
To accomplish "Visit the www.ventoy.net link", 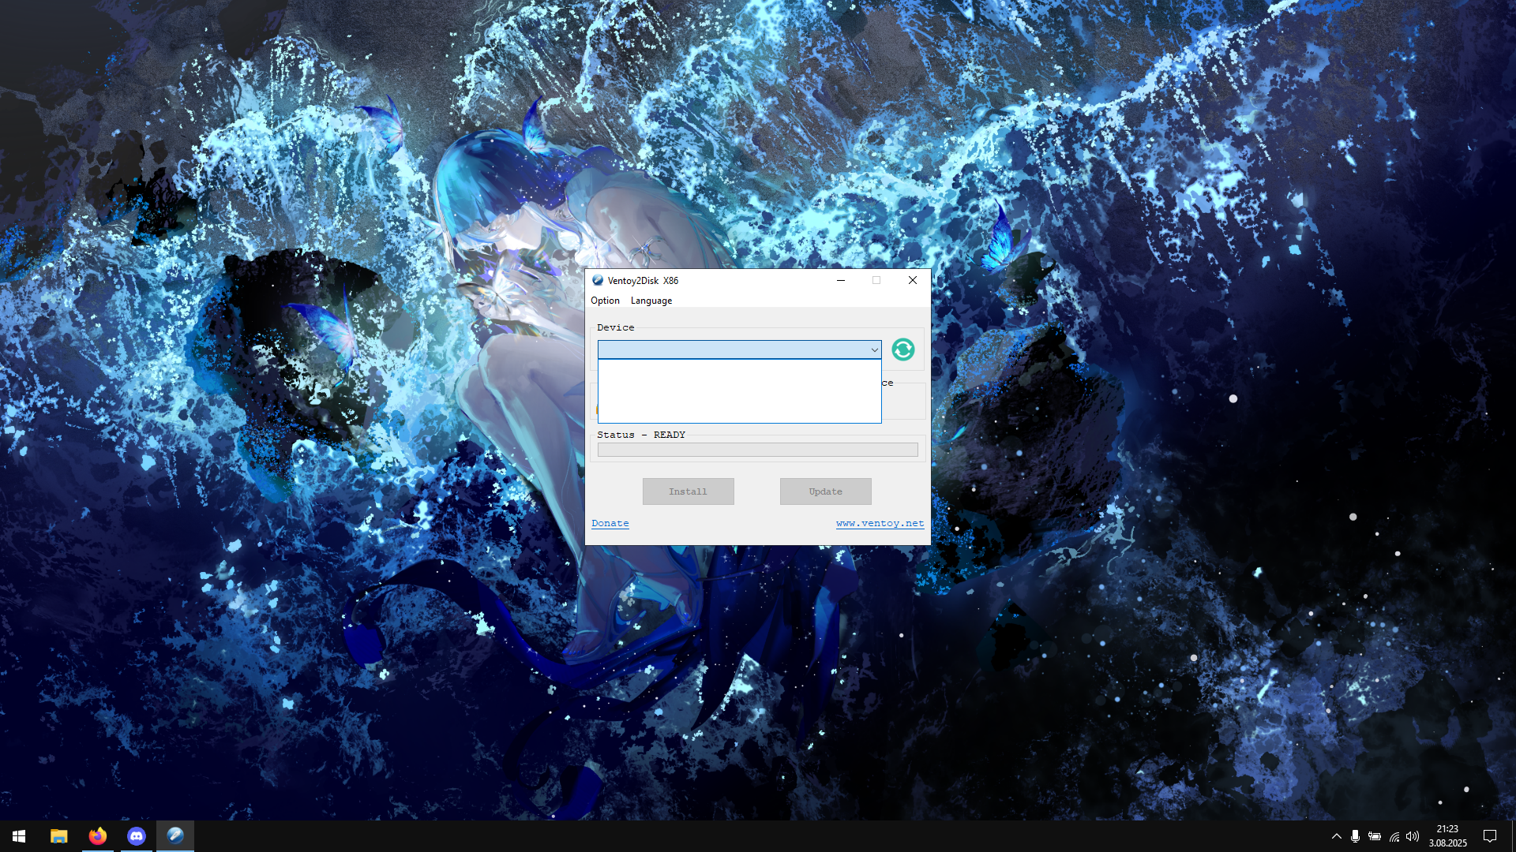I will coord(880,524).
